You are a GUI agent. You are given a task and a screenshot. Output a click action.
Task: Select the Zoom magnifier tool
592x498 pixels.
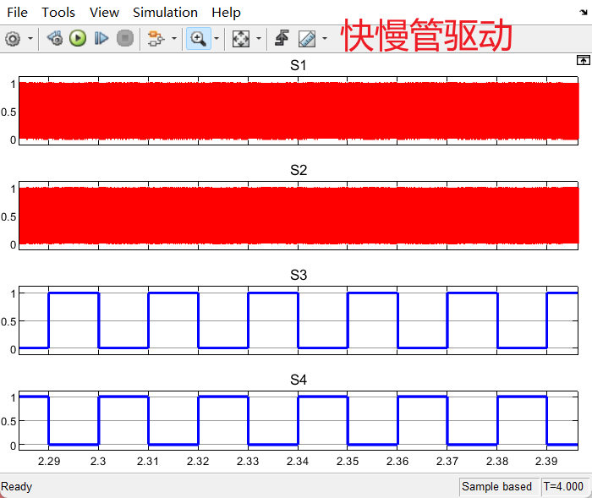pyautogui.click(x=198, y=38)
